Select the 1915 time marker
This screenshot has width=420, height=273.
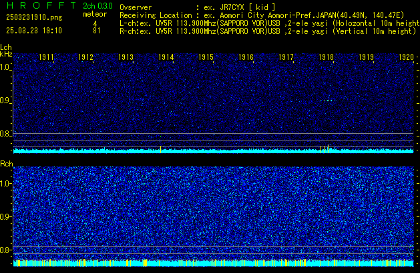[206, 57]
